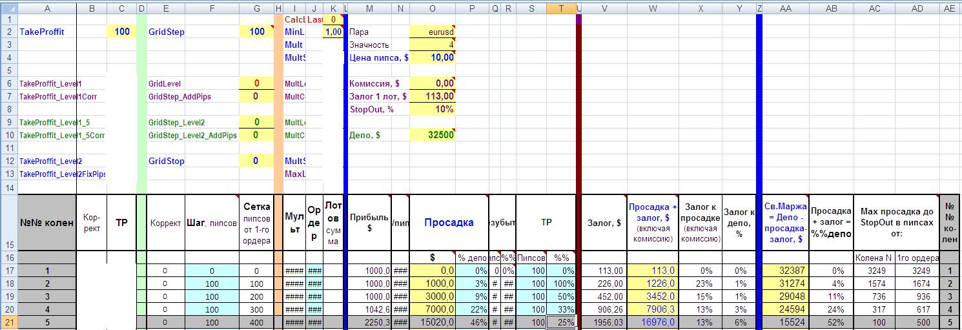
Task: Select column header O
Action: coord(432,8)
